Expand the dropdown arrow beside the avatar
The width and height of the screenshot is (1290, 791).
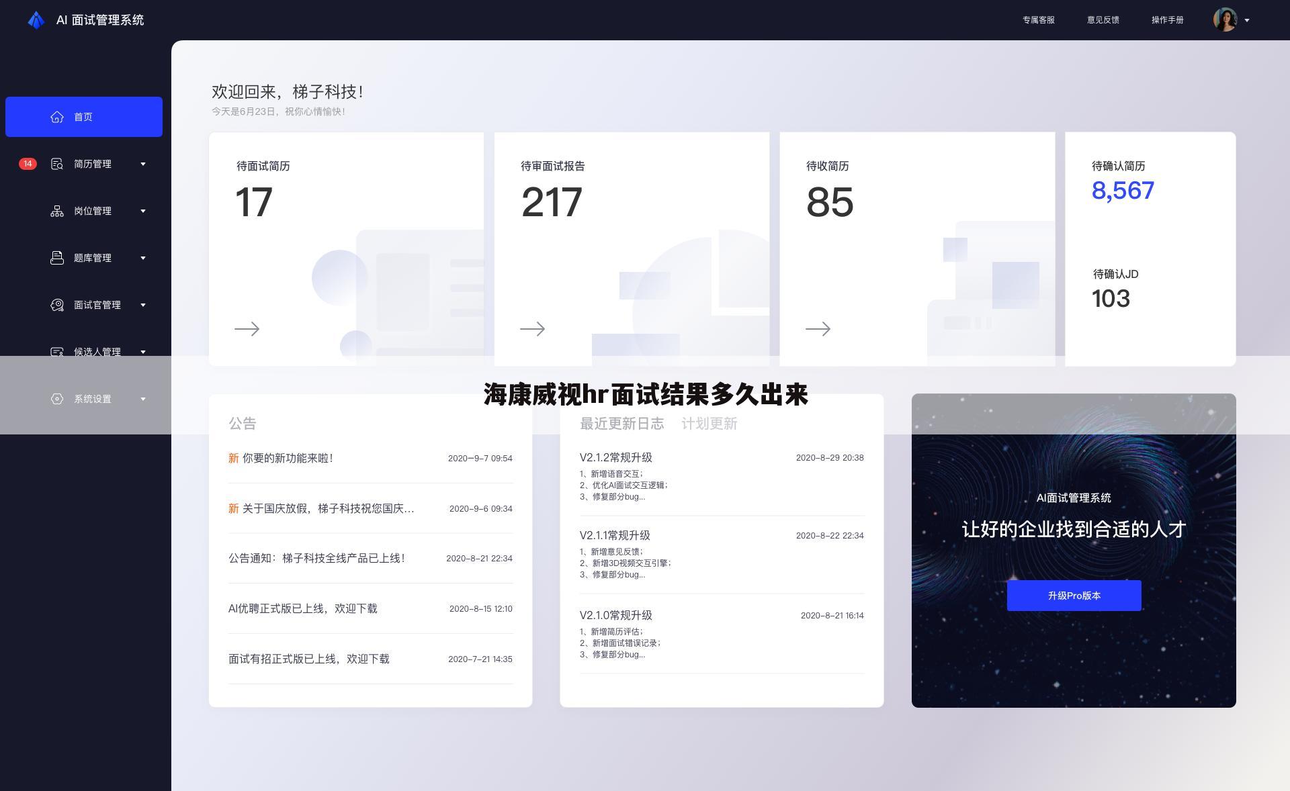pyautogui.click(x=1247, y=20)
